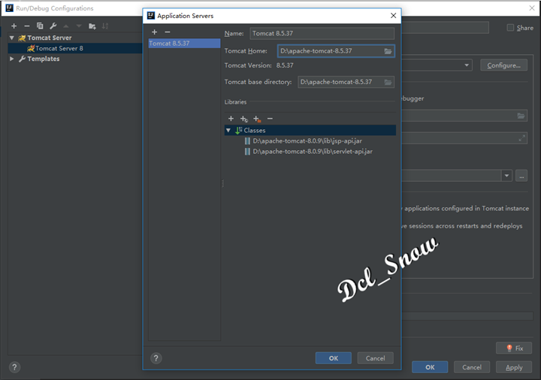Collapse the Tomcat Server tree node

click(12, 38)
